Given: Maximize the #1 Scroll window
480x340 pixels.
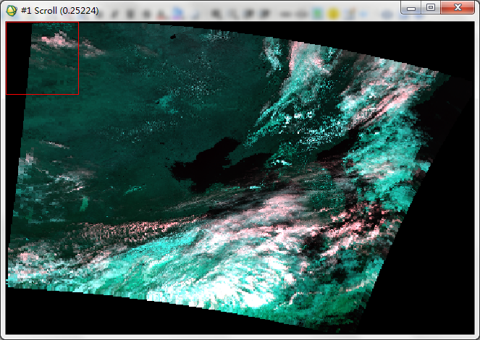Looking at the screenshot, I should click(431, 7).
